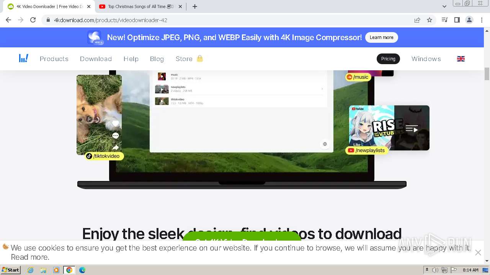Go back using the browser back arrow
The width and height of the screenshot is (490, 275).
[x=8, y=20]
